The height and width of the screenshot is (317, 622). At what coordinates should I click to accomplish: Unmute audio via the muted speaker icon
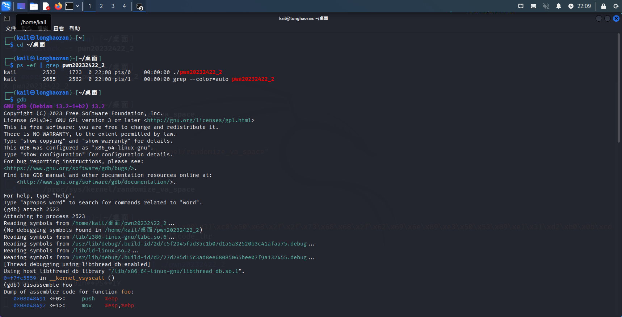pyautogui.click(x=546, y=6)
